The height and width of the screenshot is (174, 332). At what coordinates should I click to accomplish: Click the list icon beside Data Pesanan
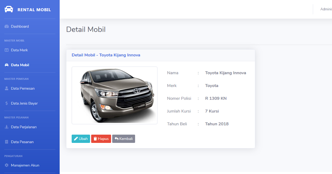click(7, 142)
